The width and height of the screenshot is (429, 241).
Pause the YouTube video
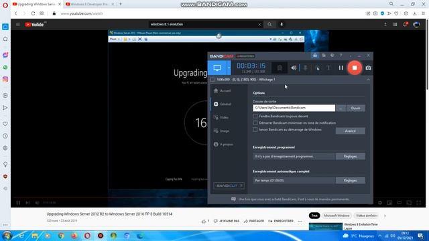coord(18,203)
